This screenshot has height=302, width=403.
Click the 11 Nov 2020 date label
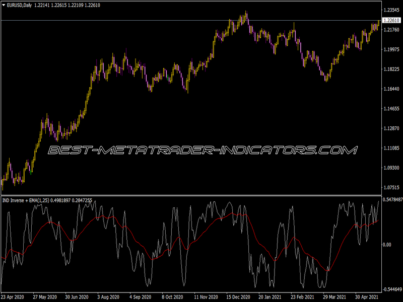point(206,297)
